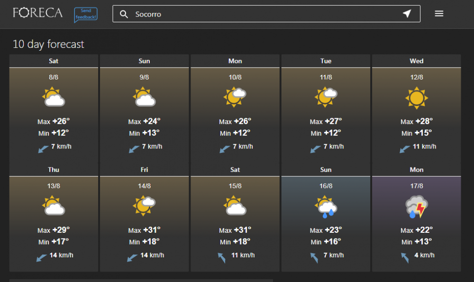Click the 10 day forecast heading

coord(48,44)
